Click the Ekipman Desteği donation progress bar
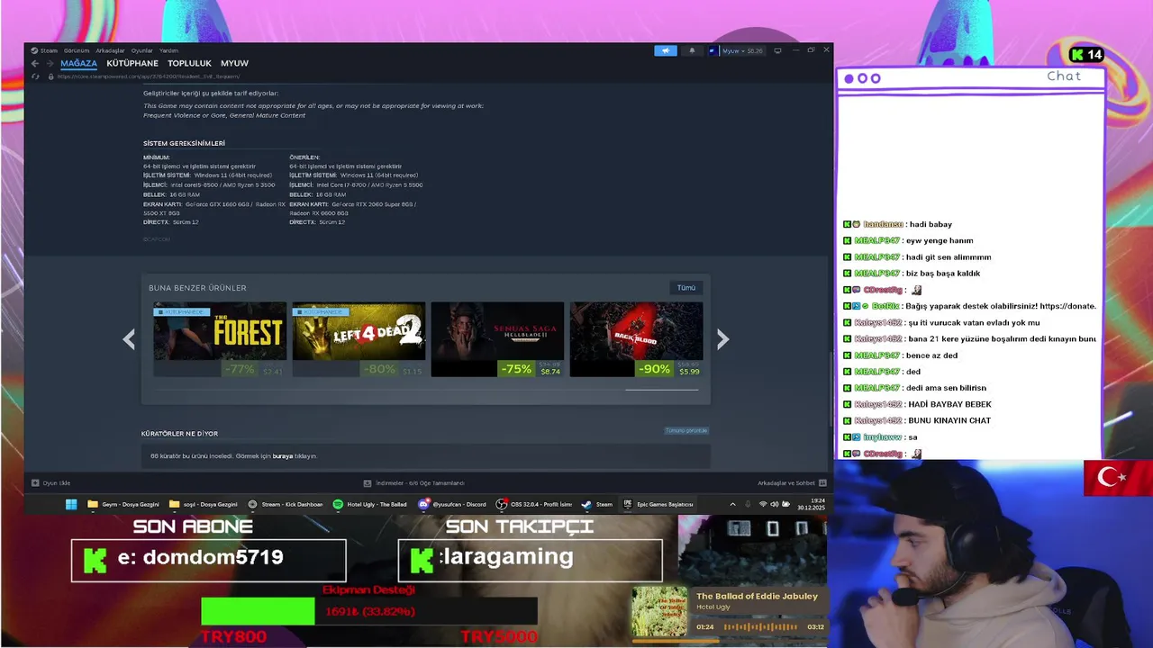The image size is (1153, 648). pyautogui.click(x=369, y=611)
